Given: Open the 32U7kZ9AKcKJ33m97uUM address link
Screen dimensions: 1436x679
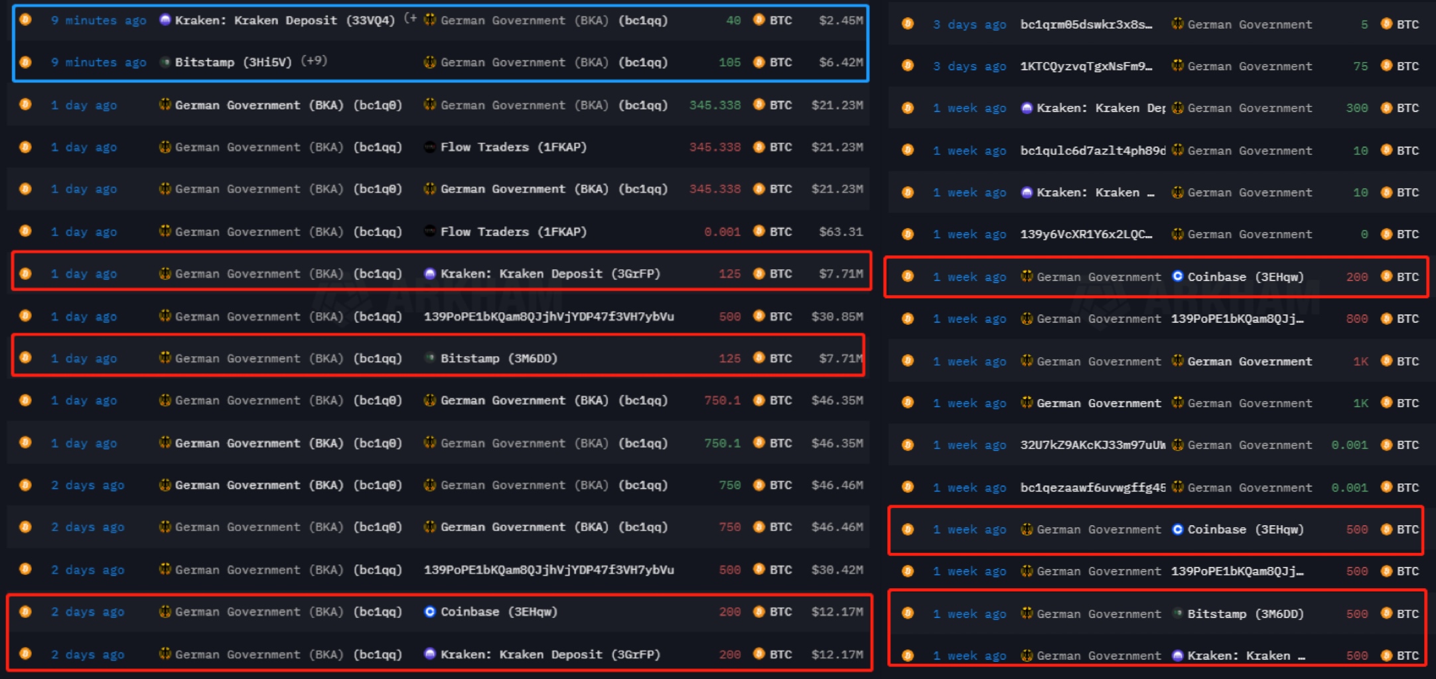Looking at the screenshot, I should (x=1093, y=446).
